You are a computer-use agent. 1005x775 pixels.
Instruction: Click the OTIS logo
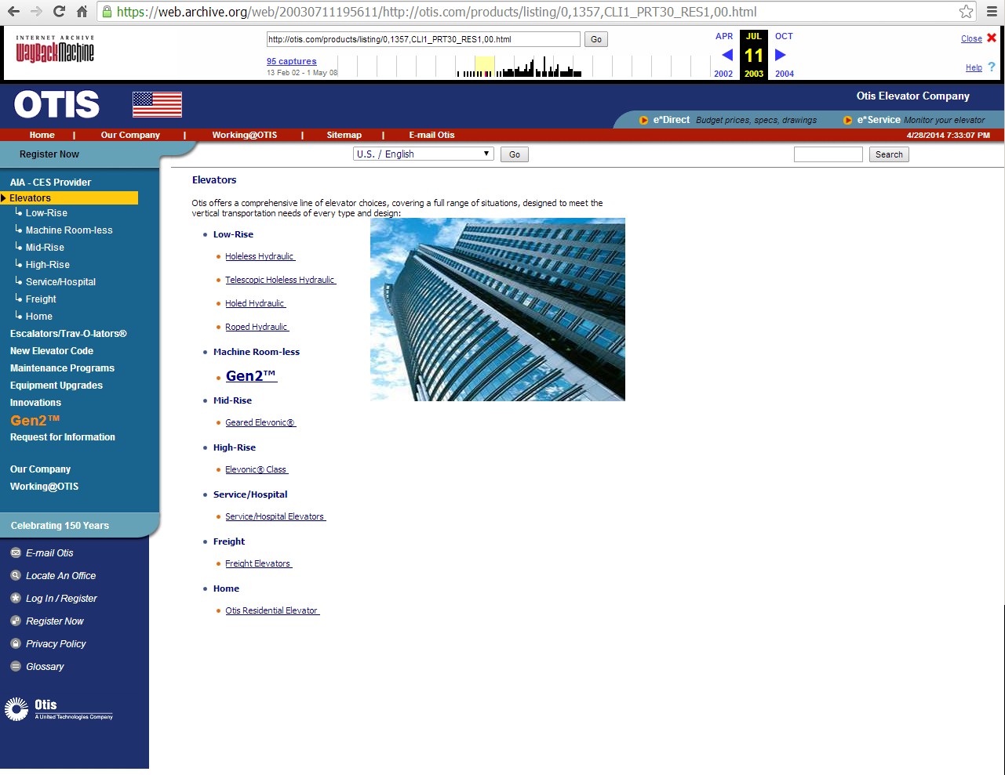(x=56, y=104)
